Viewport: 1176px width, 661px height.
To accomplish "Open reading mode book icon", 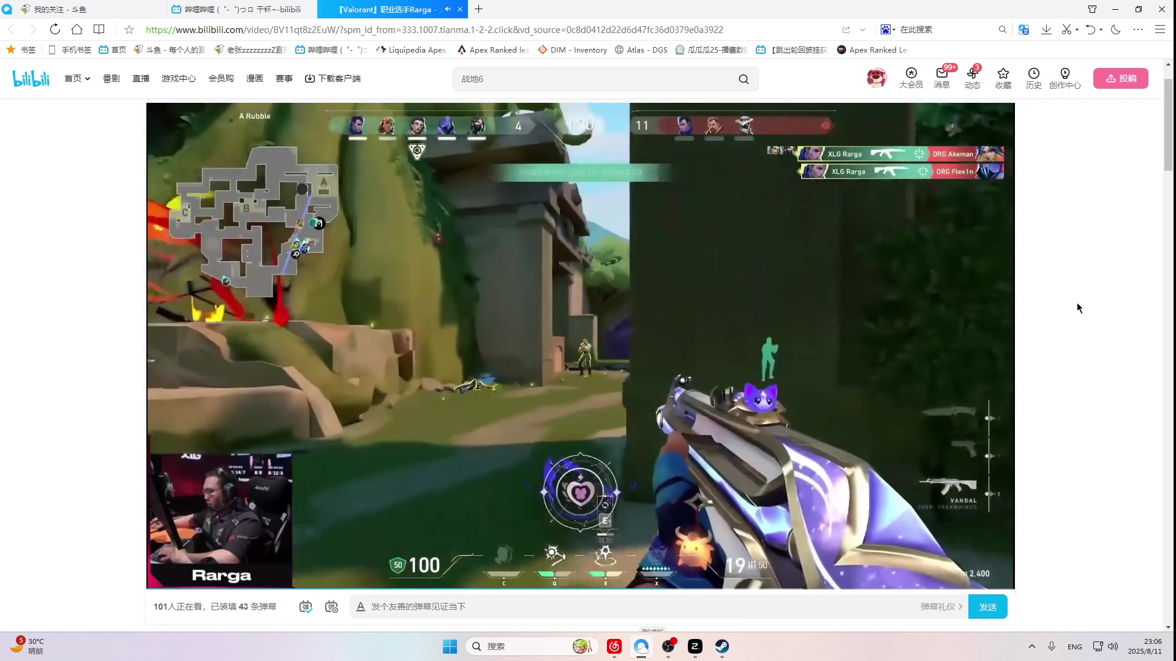I will (99, 29).
